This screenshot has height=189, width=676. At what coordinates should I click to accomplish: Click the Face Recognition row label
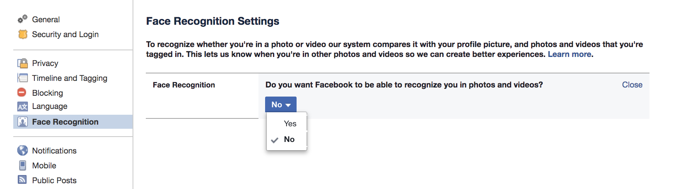click(184, 85)
